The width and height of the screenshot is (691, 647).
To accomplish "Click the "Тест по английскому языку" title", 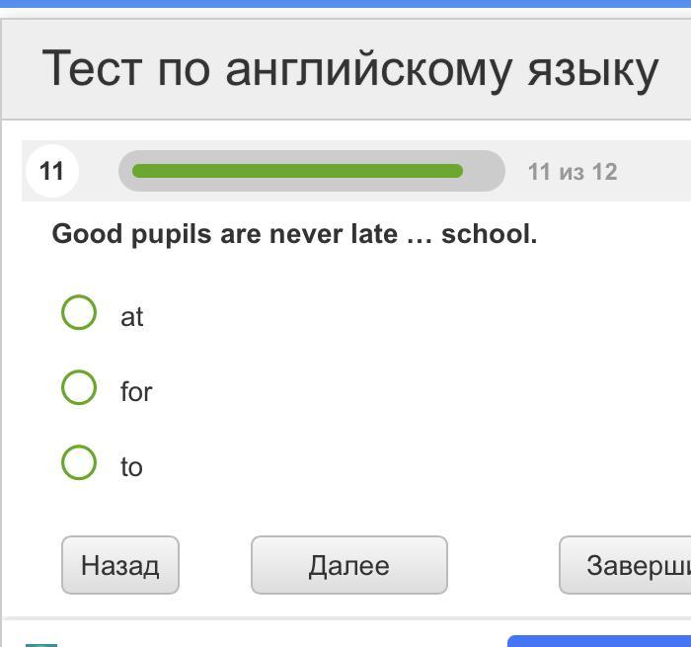I will pos(349,70).
